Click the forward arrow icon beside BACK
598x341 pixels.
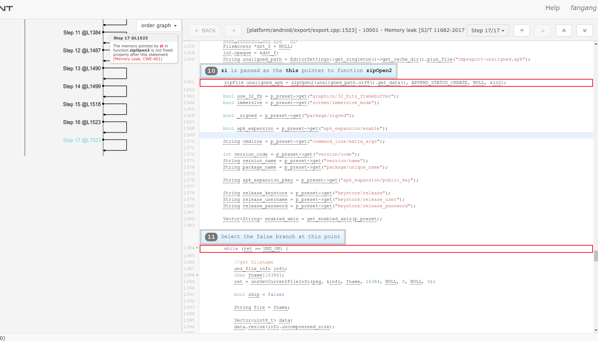[233, 30]
